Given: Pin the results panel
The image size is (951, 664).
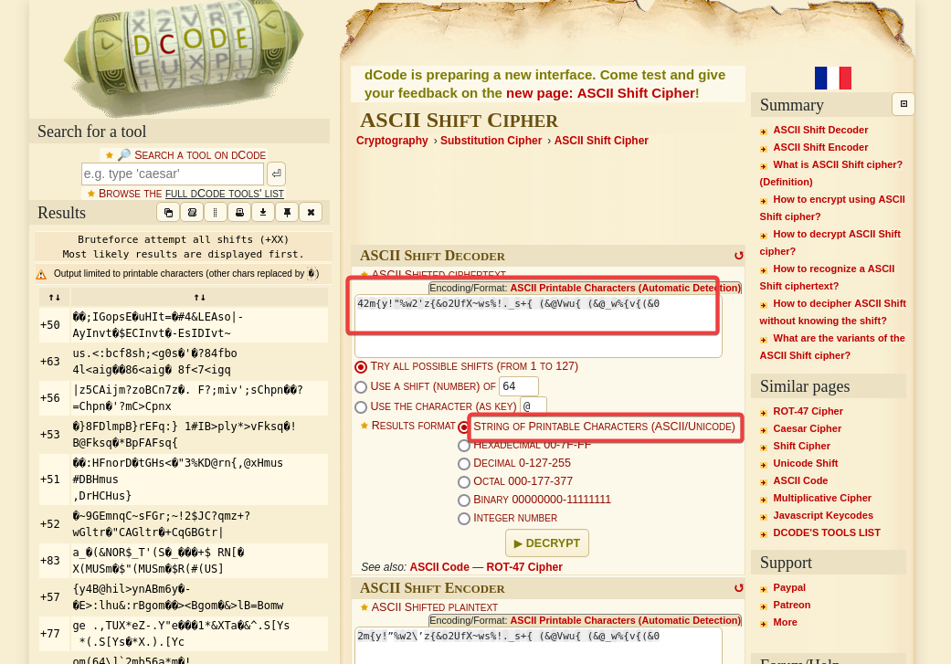Looking at the screenshot, I should pos(287,212).
